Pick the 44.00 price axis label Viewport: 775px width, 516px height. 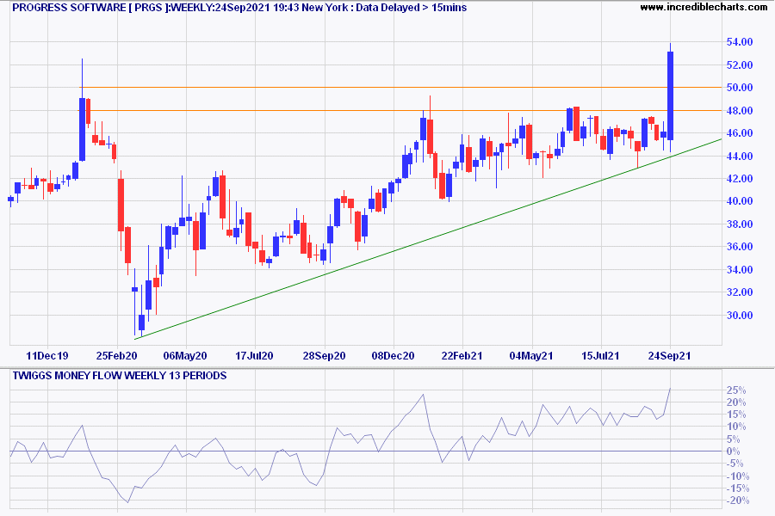pyautogui.click(x=740, y=156)
